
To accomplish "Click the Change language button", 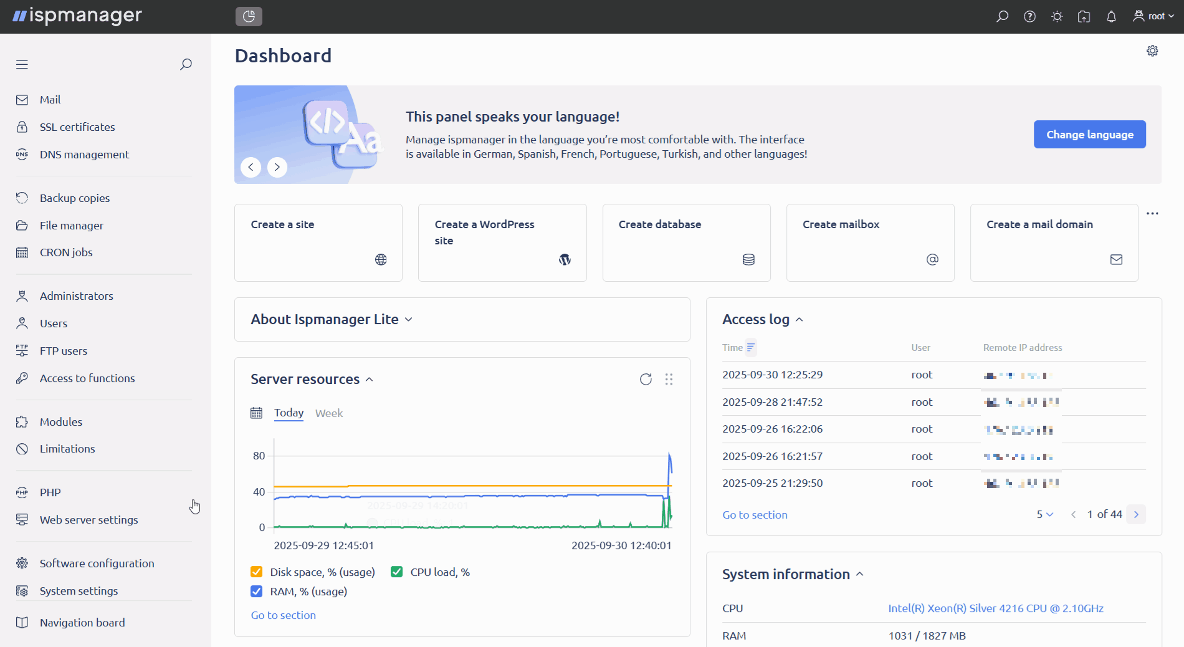I will point(1089,135).
